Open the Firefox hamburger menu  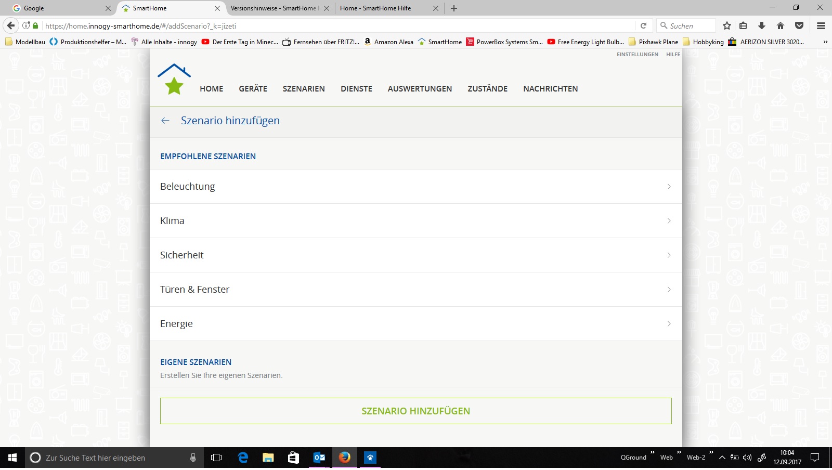[821, 25]
